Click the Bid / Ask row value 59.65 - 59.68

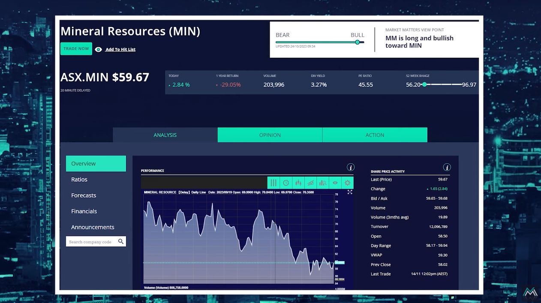point(437,198)
